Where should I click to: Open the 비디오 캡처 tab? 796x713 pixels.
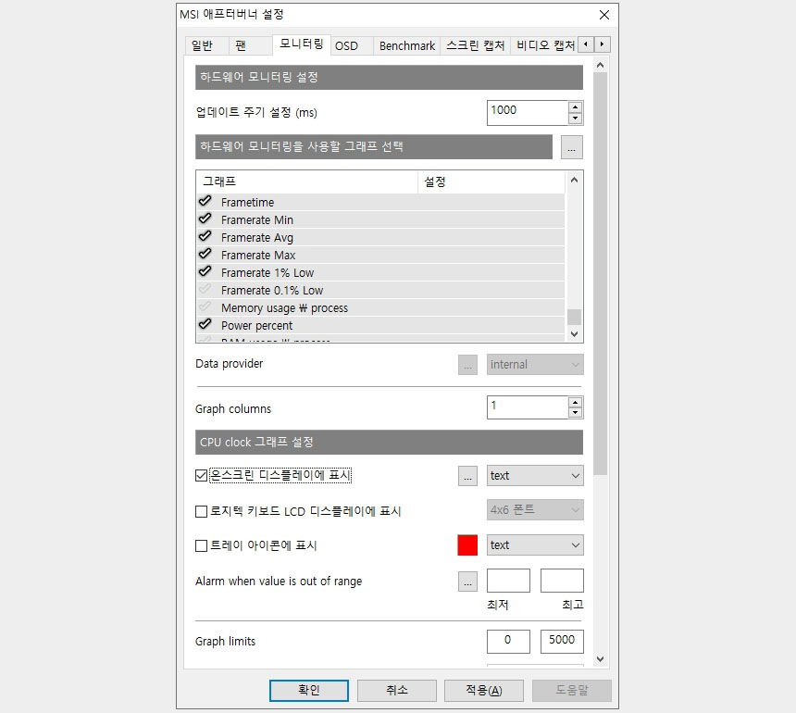[545, 45]
